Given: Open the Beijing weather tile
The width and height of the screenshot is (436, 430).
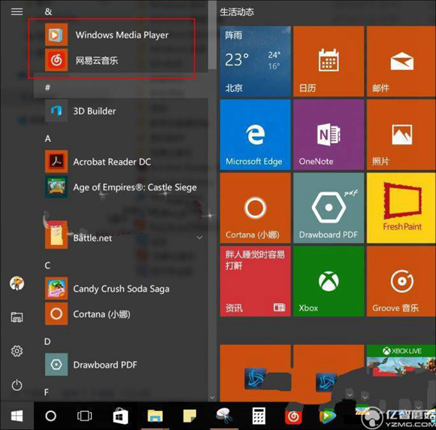Looking at the screenshot, I should coord(255,61).
